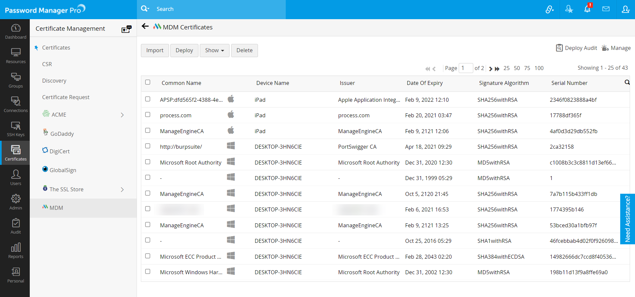Open the mail envelope icon
This screenshot has width=635, height=297.
[606, 9]
